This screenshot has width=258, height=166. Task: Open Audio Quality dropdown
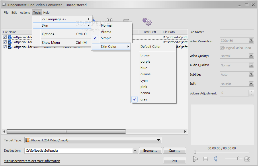click(x=251, y=65)
